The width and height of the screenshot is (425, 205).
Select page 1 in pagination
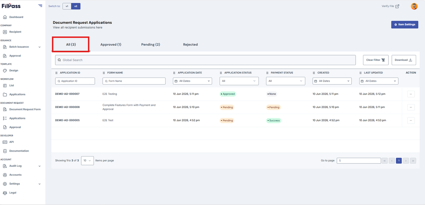(x=399, y=161)
